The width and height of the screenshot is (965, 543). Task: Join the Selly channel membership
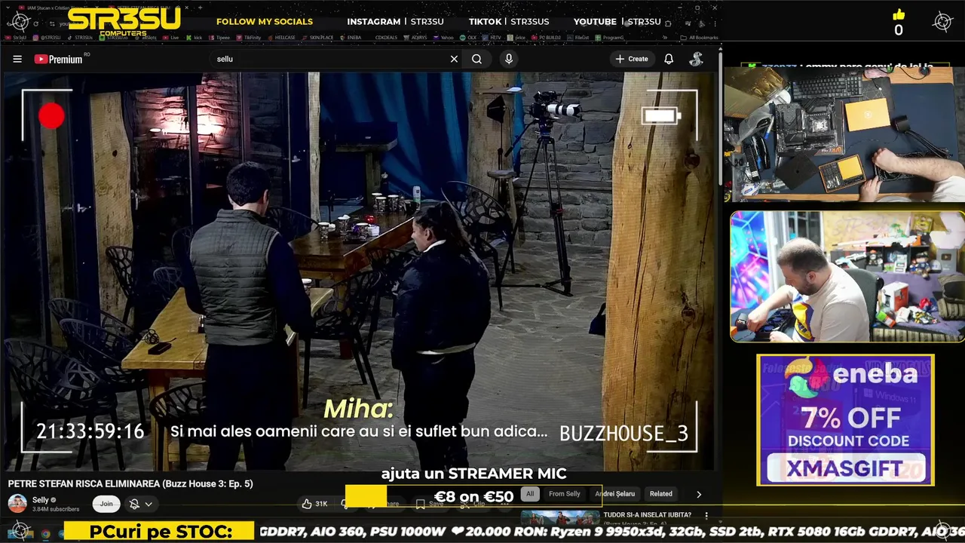106,504
